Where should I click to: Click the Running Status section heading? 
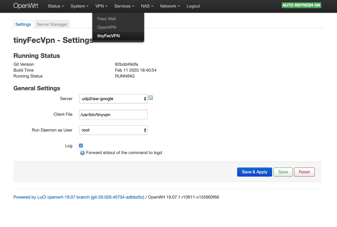click(37, 56)
